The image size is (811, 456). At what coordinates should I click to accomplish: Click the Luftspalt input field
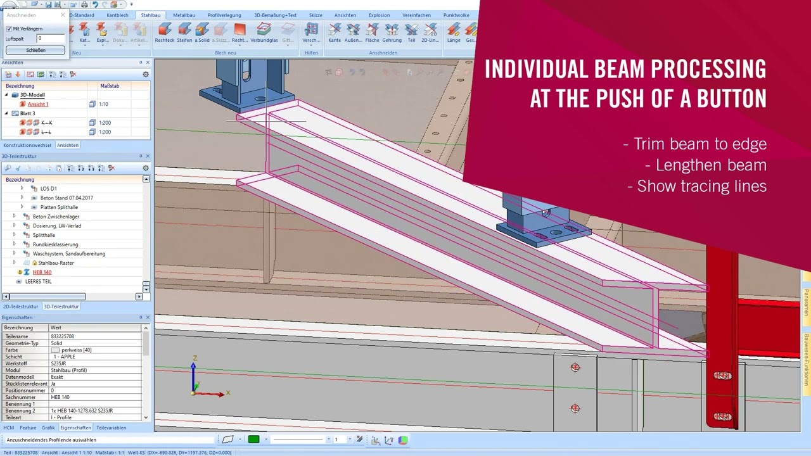pos(51,39)
